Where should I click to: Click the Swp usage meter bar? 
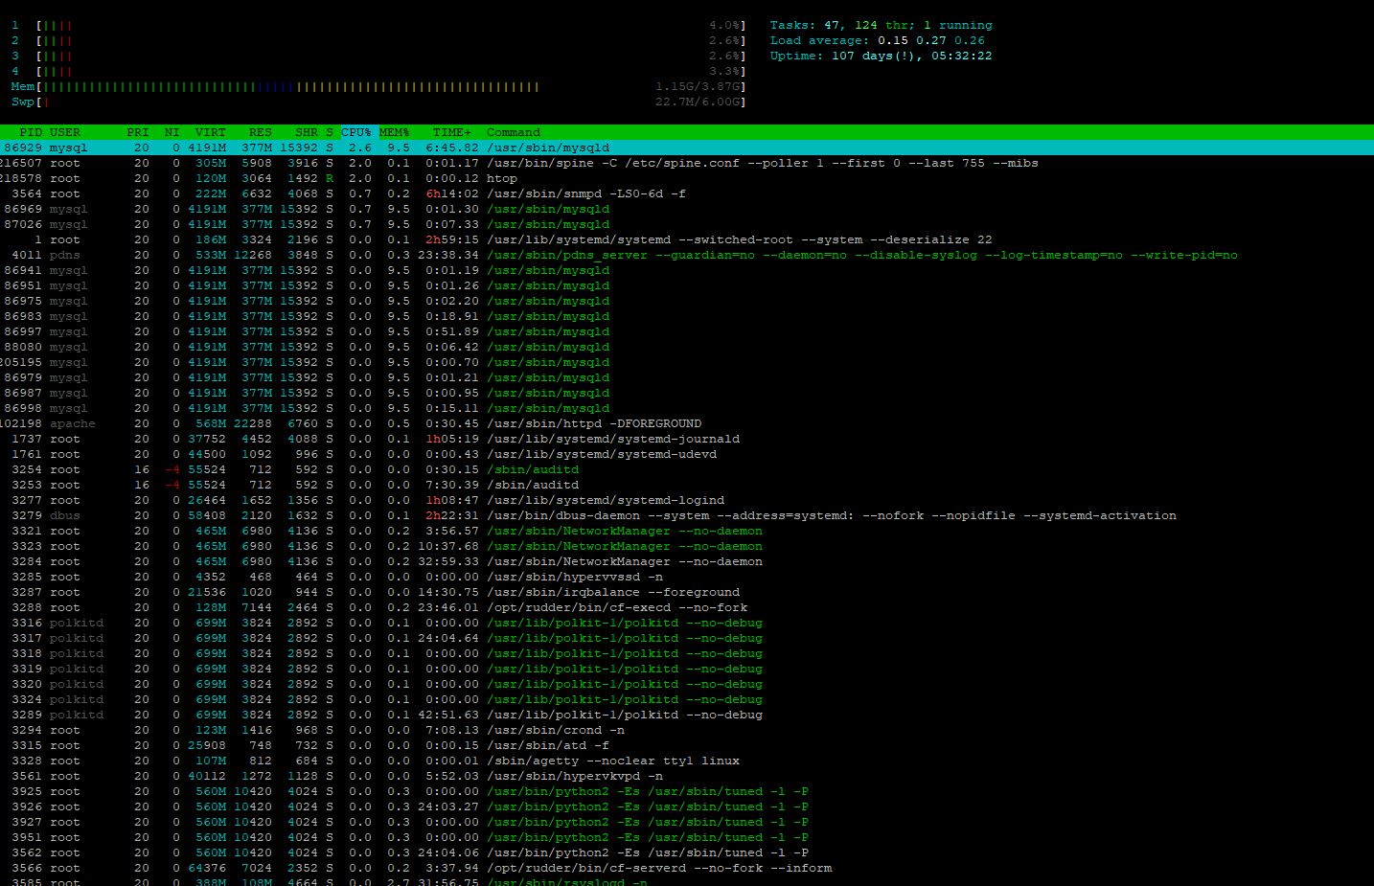[x=378, y=102]
